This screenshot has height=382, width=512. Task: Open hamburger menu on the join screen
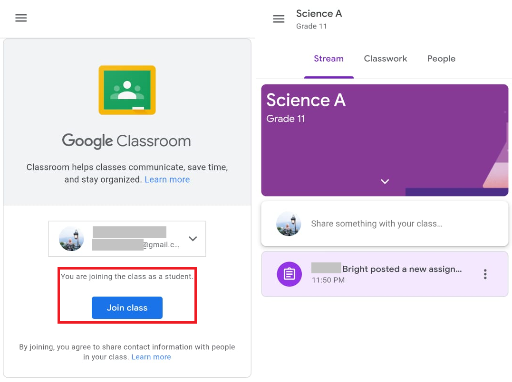[21, 18]
